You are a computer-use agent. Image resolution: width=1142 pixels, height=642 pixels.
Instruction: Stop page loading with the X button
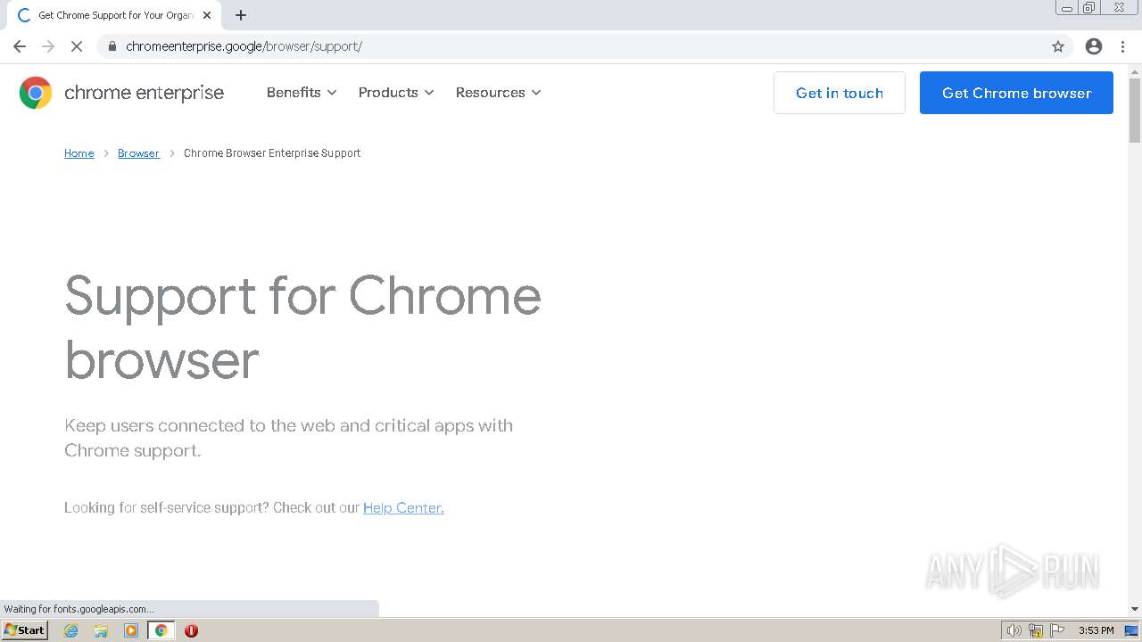coord(77,46)
